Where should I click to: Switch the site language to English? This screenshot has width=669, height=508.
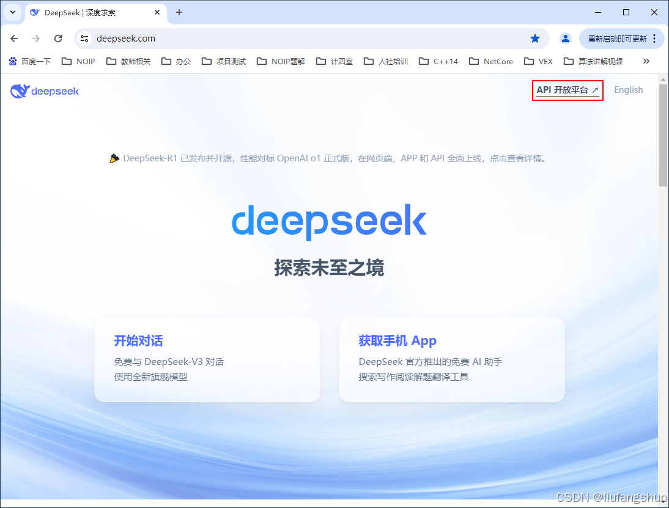pyautogui.click(x=629, y=90)
